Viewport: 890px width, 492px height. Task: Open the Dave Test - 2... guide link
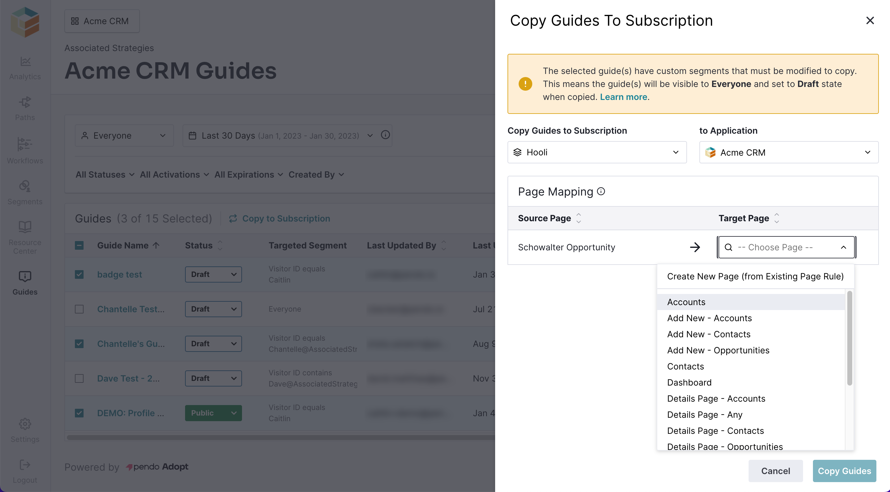[128, 378]
